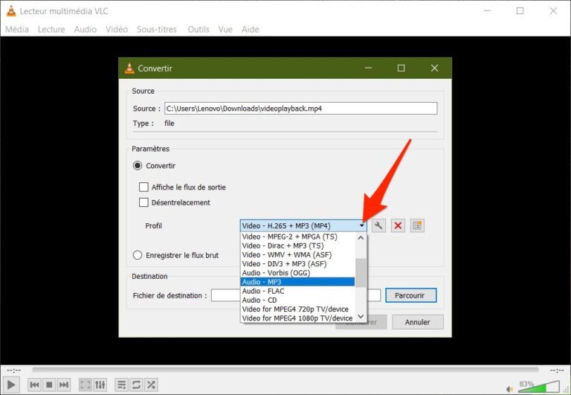The image size is (571, 395).
Task: Open the Vidéo menu
Action: coord(117,30)
